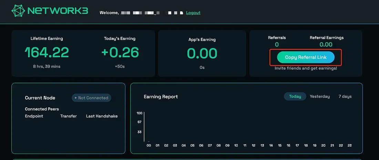The image size is (379, 160).
Task: Click the Current Node heading
Action: [x=40, y=98]
